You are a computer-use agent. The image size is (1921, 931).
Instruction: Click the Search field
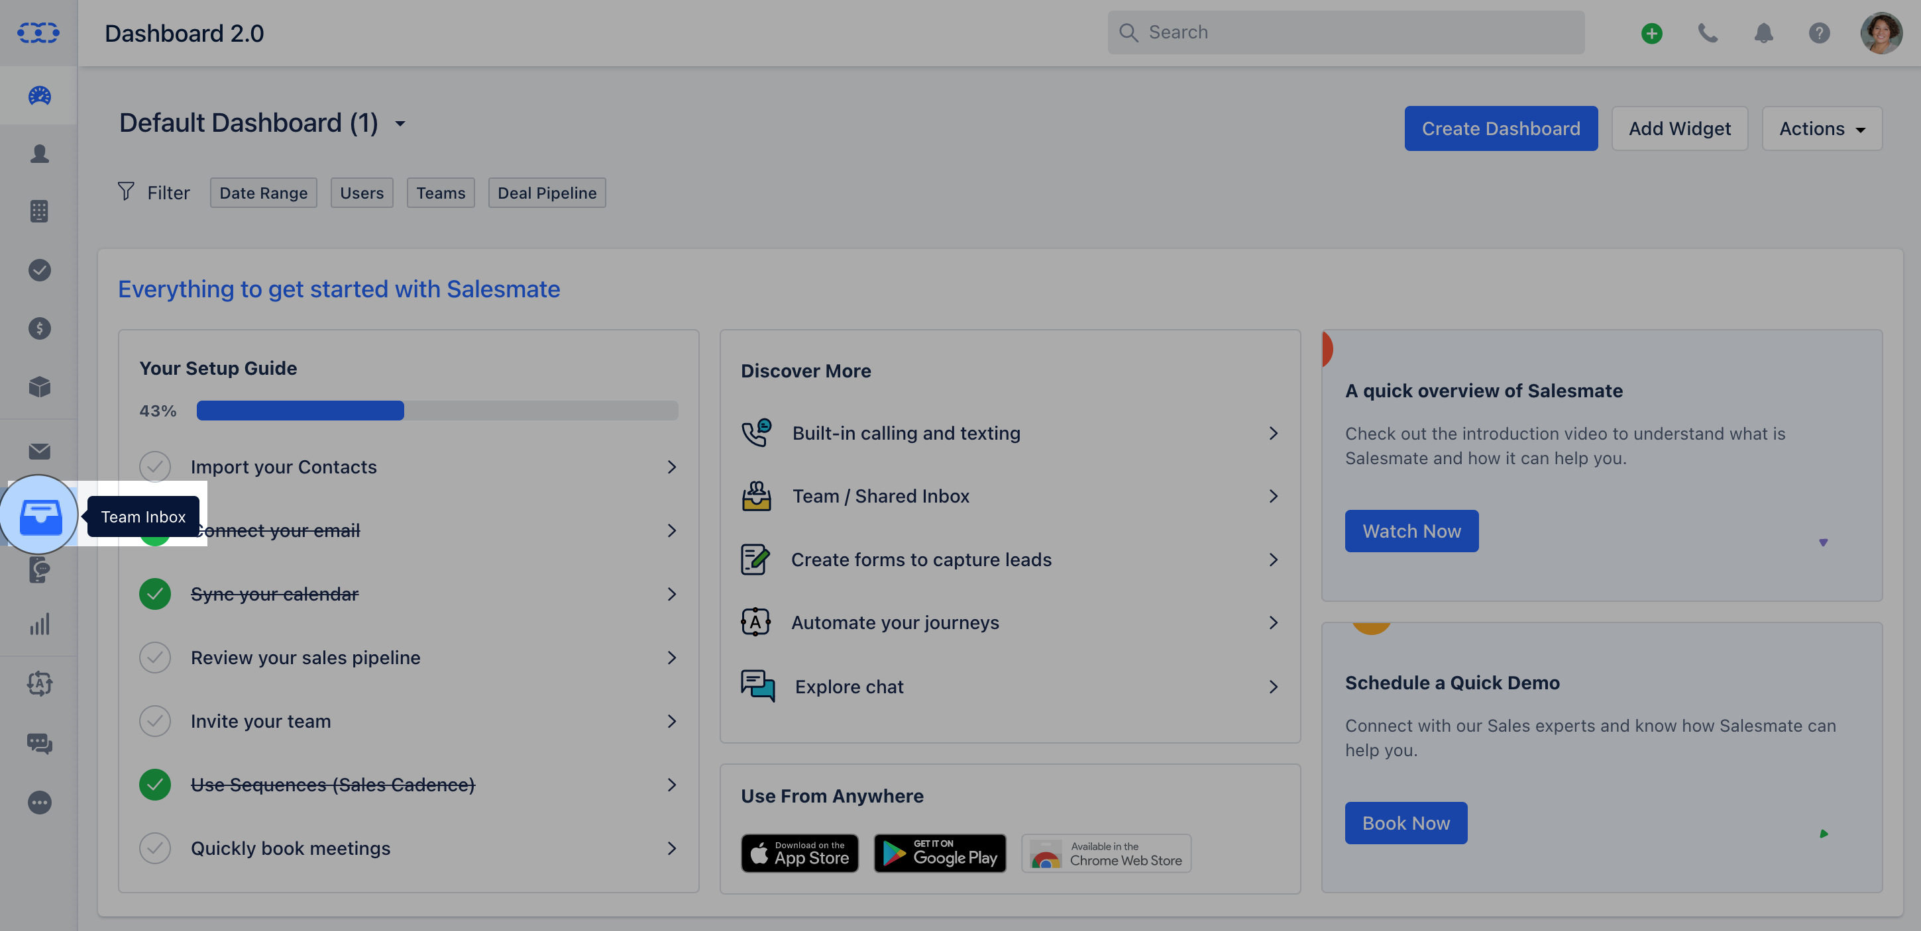pos(1345,32)
